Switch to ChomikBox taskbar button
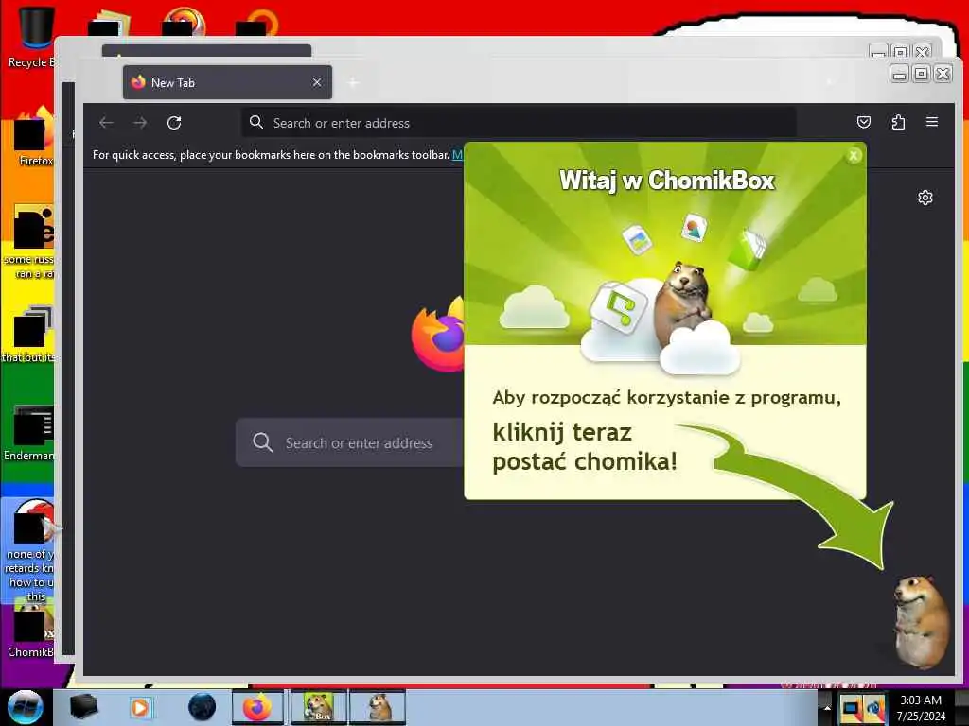This screenshot has height=726, width=969. click(x=318, y=707)
